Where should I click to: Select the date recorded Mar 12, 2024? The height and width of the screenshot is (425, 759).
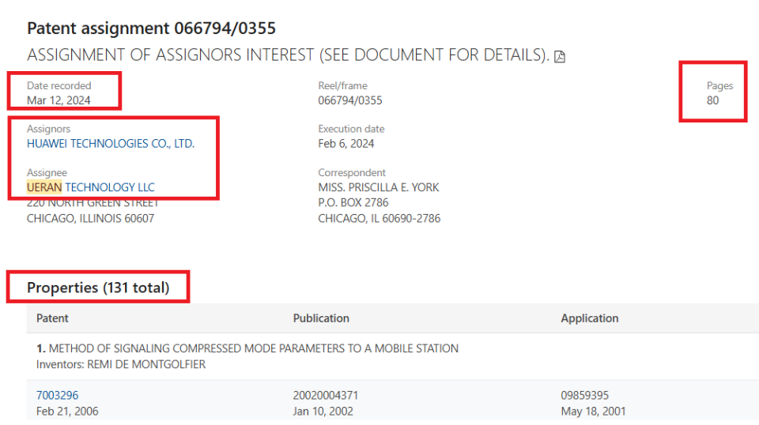pos(59,100)
